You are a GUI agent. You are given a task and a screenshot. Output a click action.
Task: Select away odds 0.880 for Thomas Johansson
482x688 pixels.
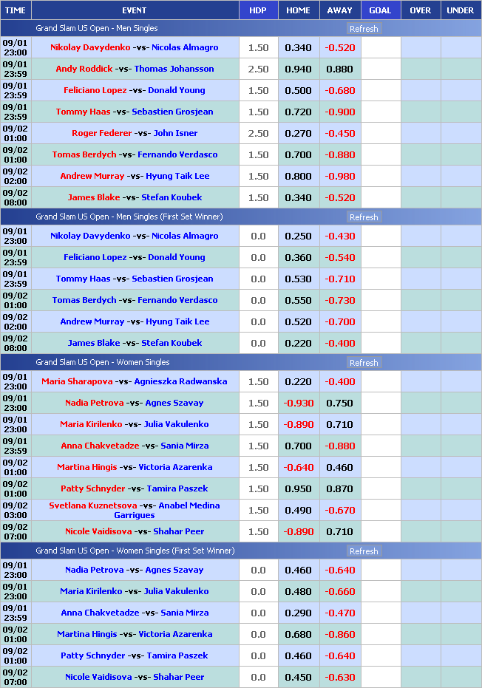(339, 69)
